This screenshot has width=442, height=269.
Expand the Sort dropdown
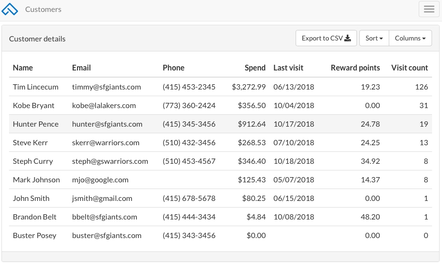point(374,38)
